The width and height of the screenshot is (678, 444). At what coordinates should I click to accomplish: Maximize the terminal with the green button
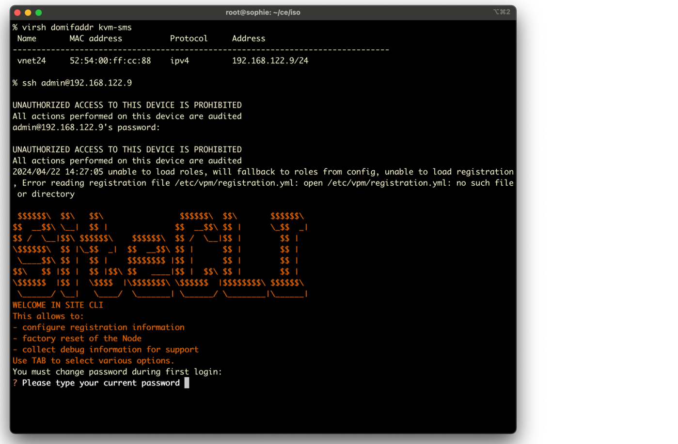pyautogui.click(x=39, y=13)
